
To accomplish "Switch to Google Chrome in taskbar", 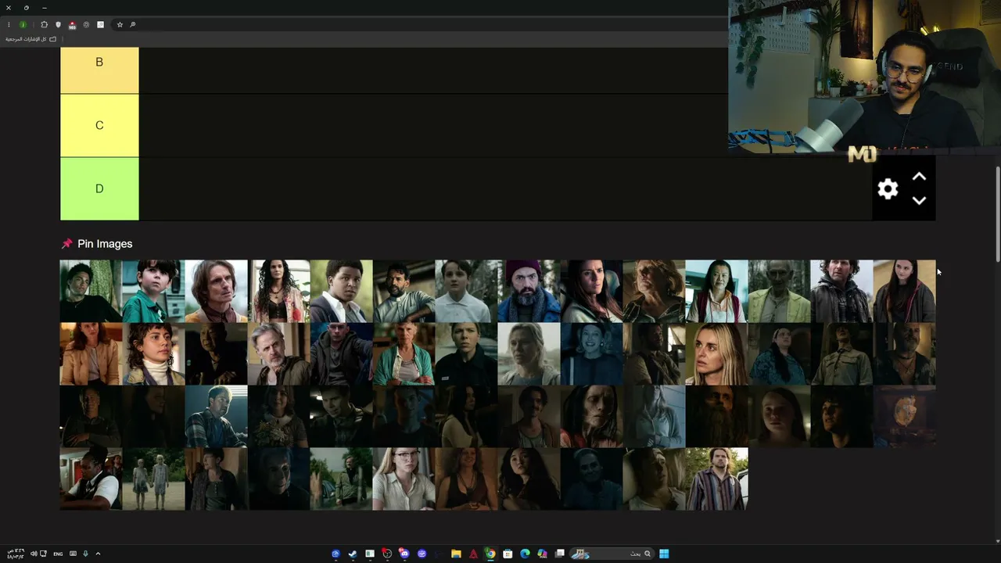I will click(x=490, y=554).
